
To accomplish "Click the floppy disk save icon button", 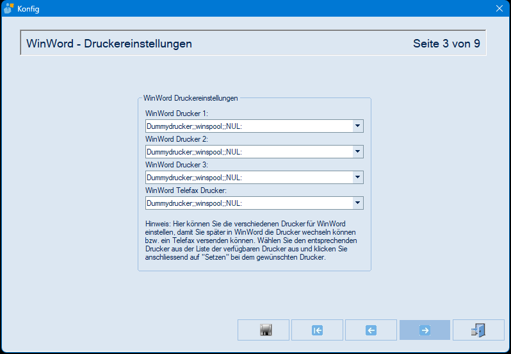I will pos(263,330).
